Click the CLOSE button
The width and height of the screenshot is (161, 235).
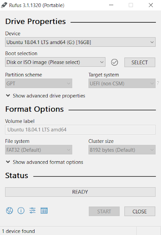click(x=140, y=211)
